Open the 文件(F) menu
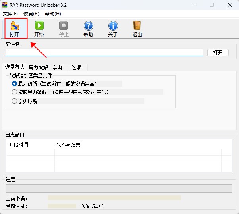 (x=10, y=14)
